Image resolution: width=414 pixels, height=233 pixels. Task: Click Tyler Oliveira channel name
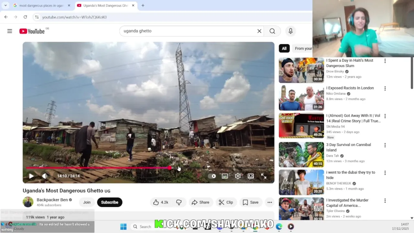click(335, 211)
